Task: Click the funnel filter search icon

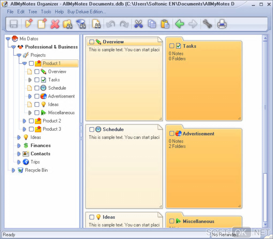Action: tap(81, 24)
